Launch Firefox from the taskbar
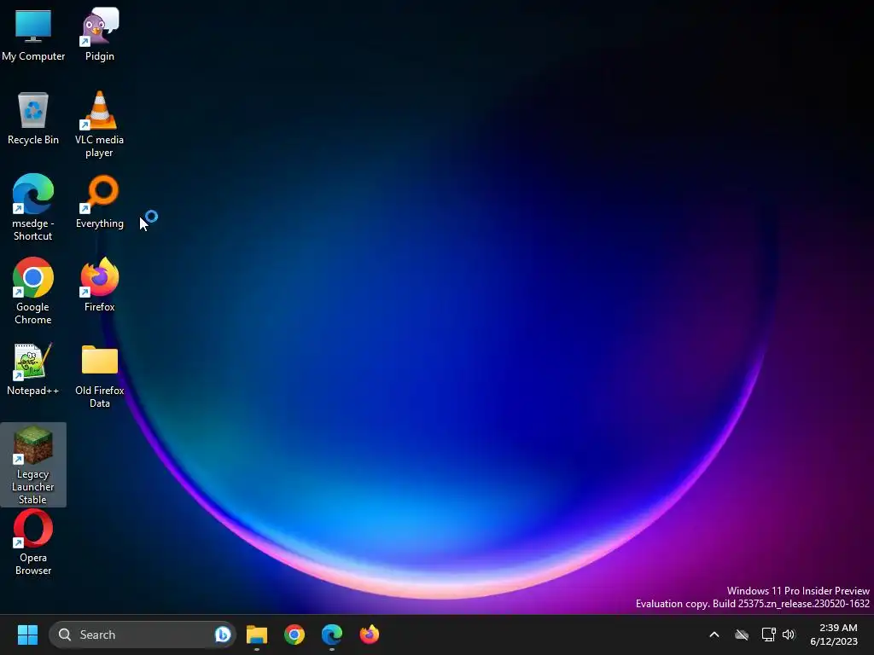Viewport: 874px width, 655px height. 369,635
